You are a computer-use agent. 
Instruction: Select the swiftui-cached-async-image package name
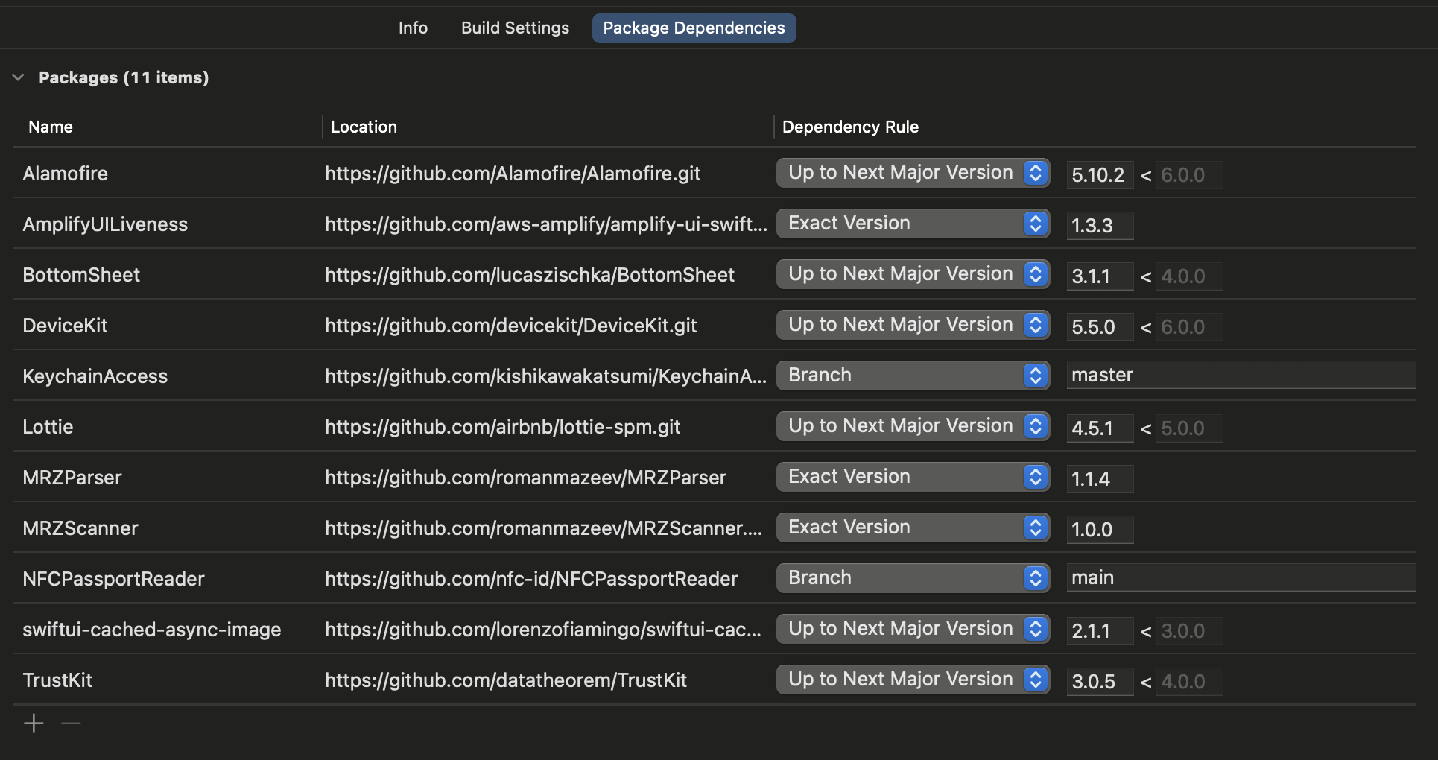[152, 630]
